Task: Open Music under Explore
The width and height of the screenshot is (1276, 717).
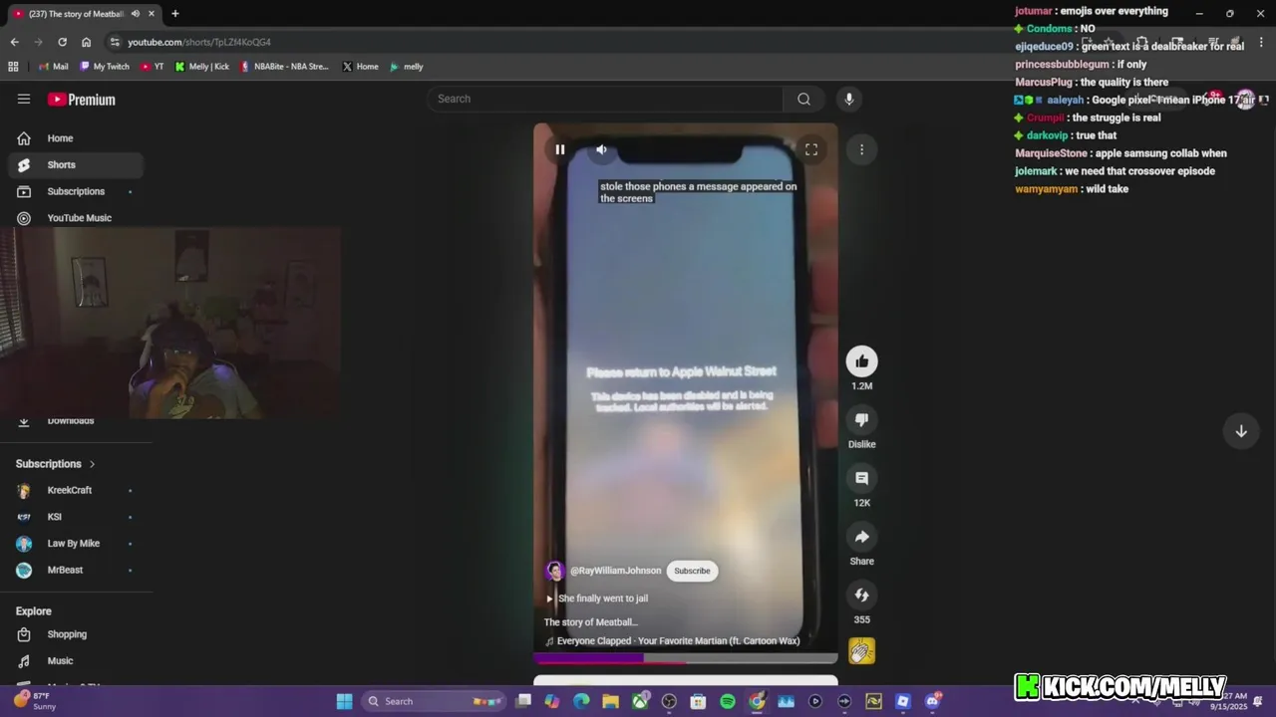Action: [x=76, y=661]
